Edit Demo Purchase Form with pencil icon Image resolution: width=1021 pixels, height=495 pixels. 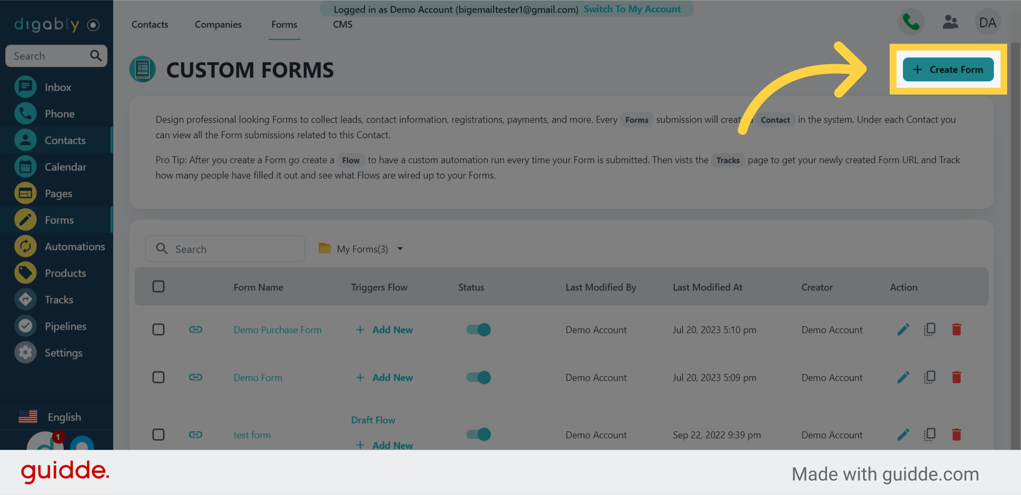coord(903,330)
